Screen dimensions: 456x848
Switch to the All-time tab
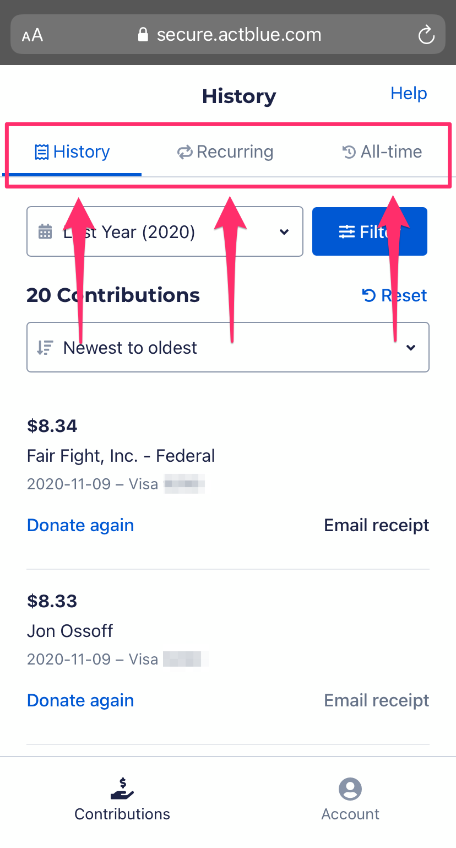pos(382,152)
